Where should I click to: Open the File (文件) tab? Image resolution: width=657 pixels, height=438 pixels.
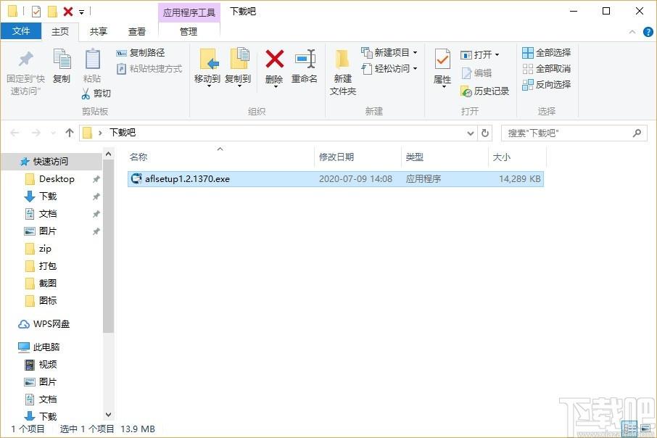pos(21,31)
